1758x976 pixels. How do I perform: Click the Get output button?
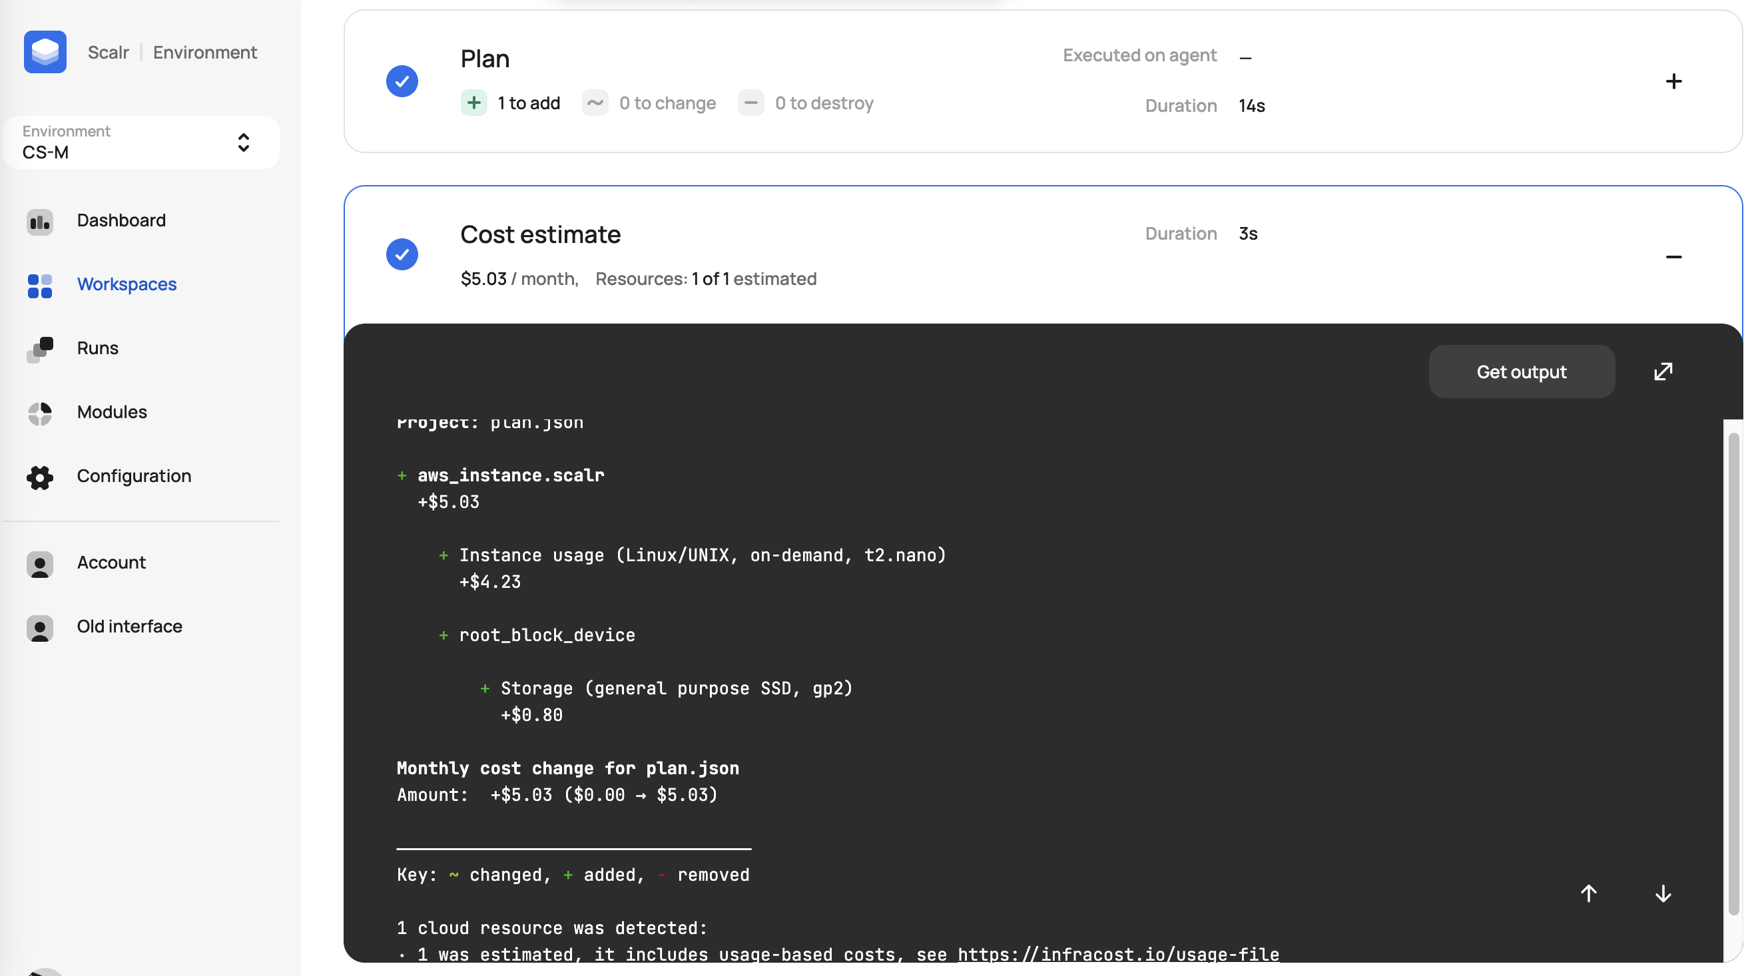[1521, 371]
